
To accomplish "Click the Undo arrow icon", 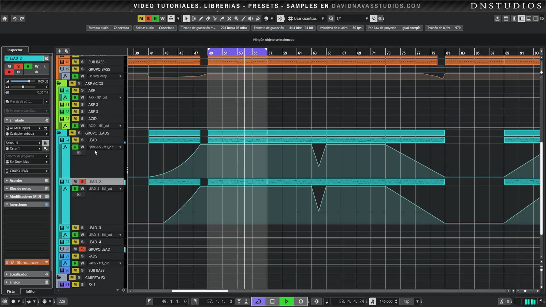I will 14,19.
